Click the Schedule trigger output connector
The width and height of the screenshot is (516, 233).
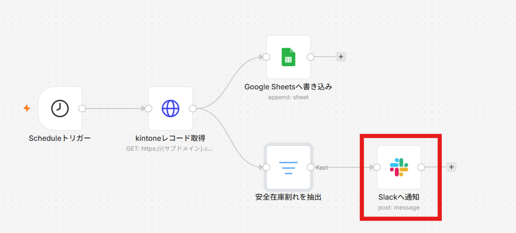[x=82, y=108]
